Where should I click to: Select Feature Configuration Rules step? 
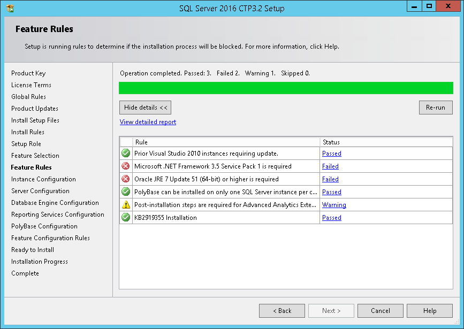[51, 238]
